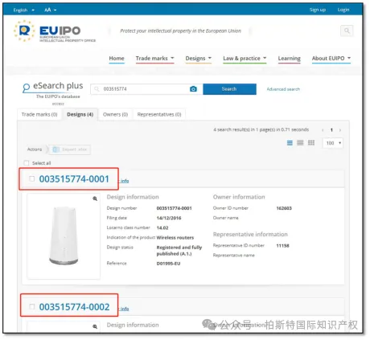Expand the About EUIPO menu

tap(331, 59)
